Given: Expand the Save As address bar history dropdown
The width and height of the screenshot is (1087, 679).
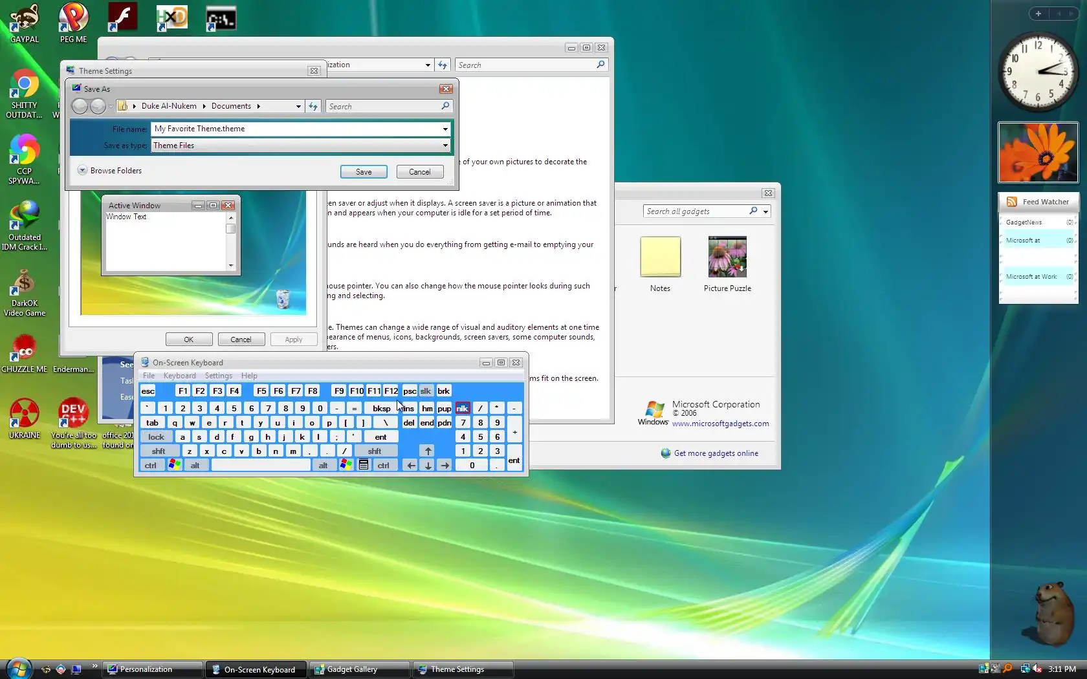Looking at the screenshot, I should coord(298,106).
